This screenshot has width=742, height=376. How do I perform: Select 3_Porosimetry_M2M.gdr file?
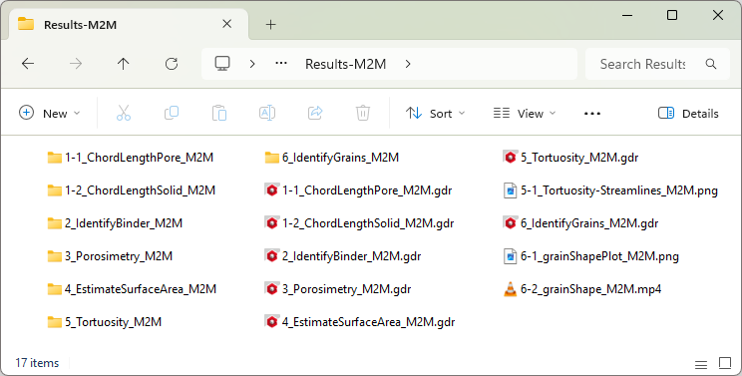(x=338, y=289)
